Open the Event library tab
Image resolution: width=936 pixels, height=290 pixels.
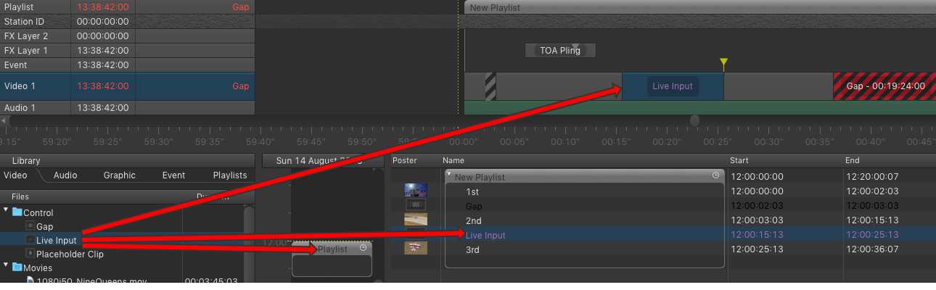click(173, 175)
